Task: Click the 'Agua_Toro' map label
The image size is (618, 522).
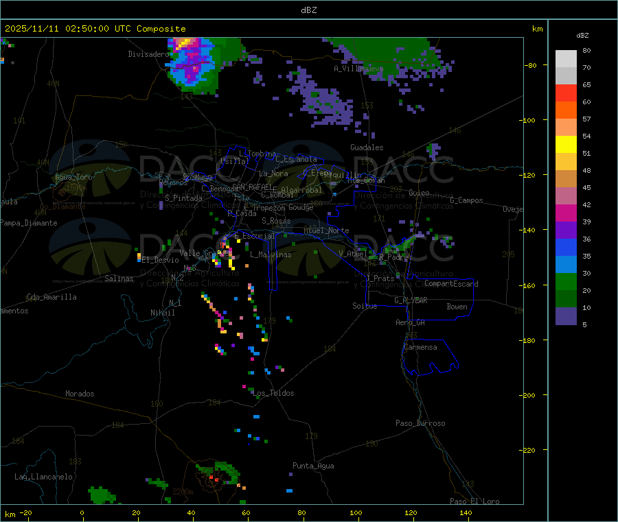Action: tap(73, 177)
